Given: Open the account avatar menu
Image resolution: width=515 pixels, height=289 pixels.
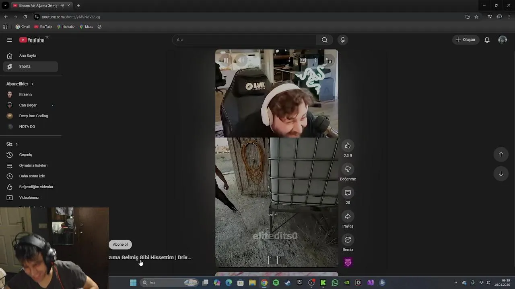Looking at the screenshot, I should [503, 40].
